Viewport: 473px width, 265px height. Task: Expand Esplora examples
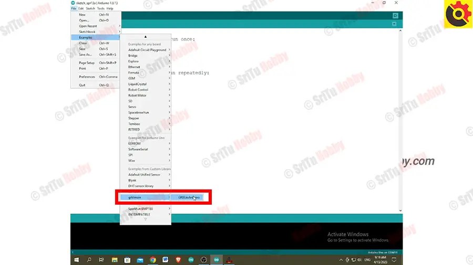(146, 61)
